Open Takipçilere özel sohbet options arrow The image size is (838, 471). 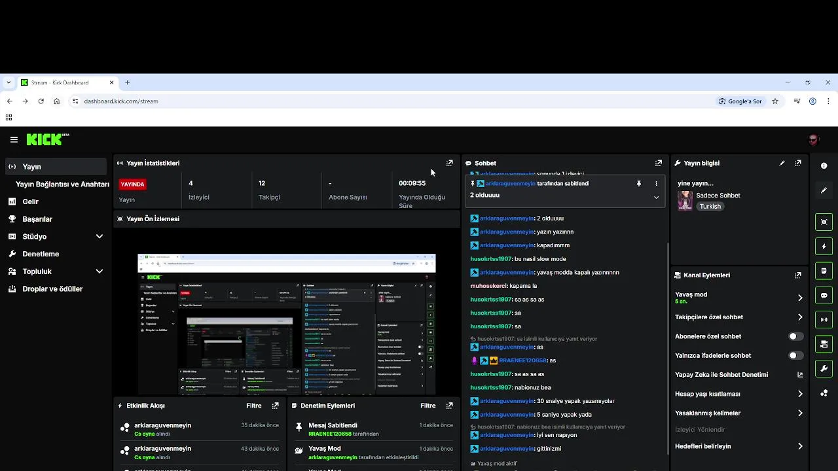tap(800, 317)
